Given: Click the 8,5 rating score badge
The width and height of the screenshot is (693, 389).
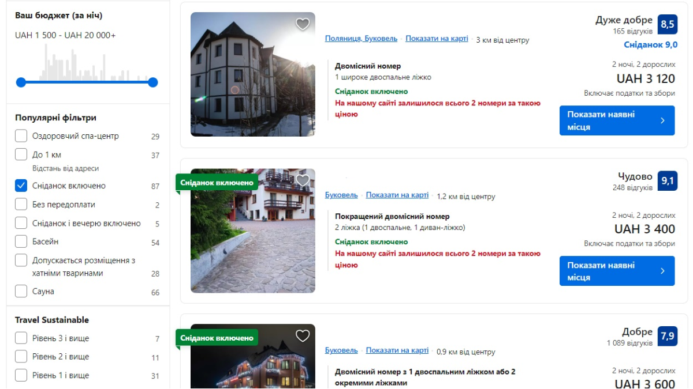Looking at the screenshot, I should (x=667, y=24).
